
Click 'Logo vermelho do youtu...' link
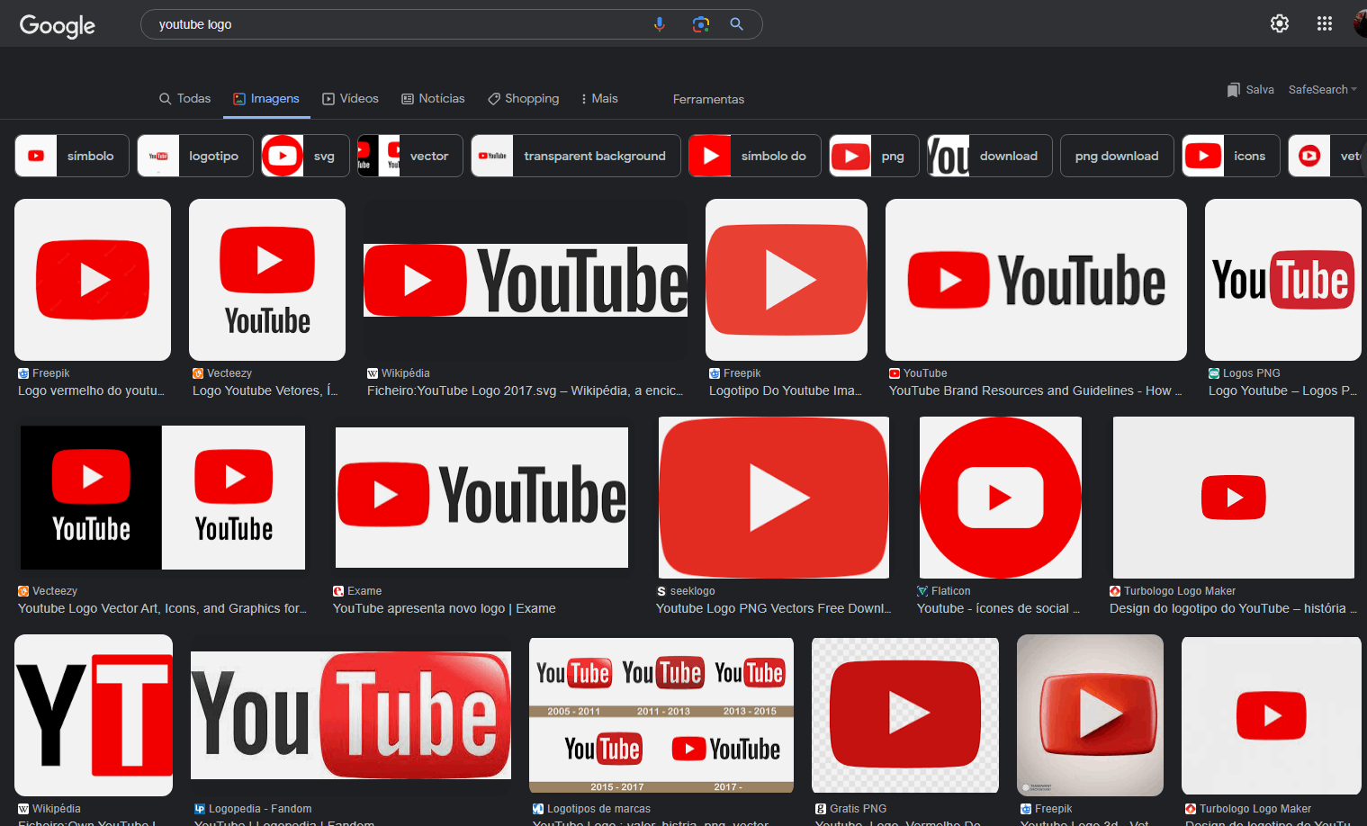[91, 391]
